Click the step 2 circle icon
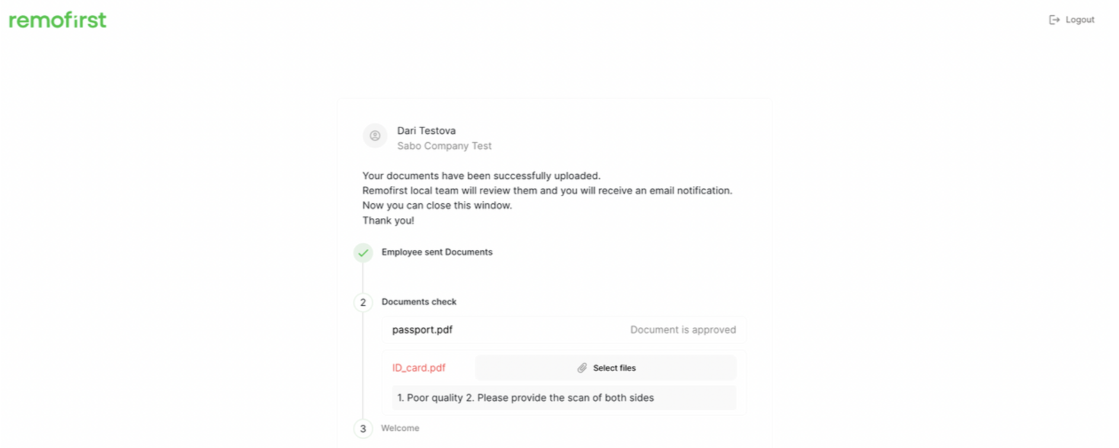1119x448 pixels. tap(363, 302)
